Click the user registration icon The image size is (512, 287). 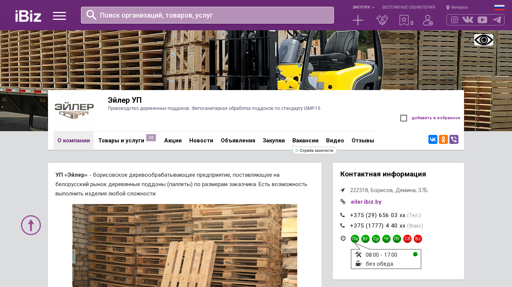pyautogui.click(x=428, y=20)
